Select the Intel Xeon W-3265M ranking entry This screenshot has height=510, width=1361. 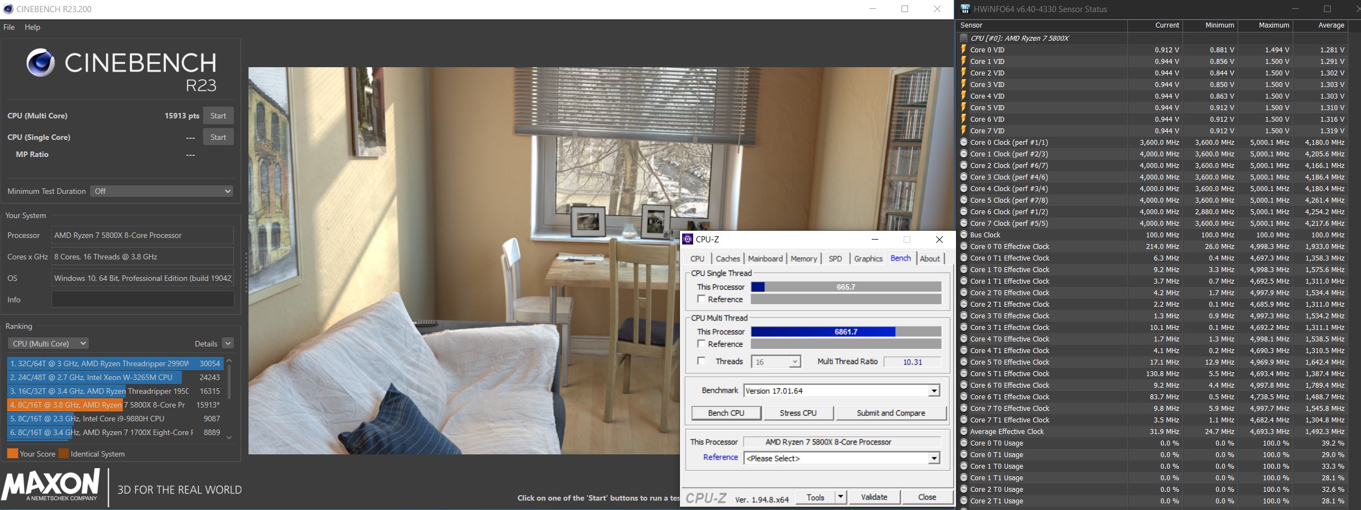tap(115, 377)
